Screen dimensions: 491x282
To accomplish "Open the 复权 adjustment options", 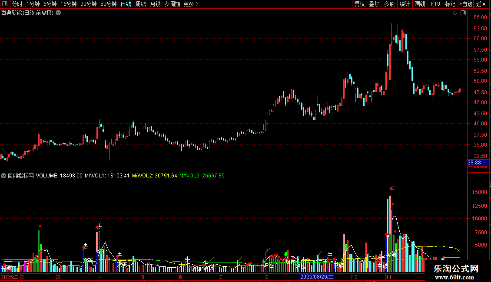I will [x=359, y=4].
